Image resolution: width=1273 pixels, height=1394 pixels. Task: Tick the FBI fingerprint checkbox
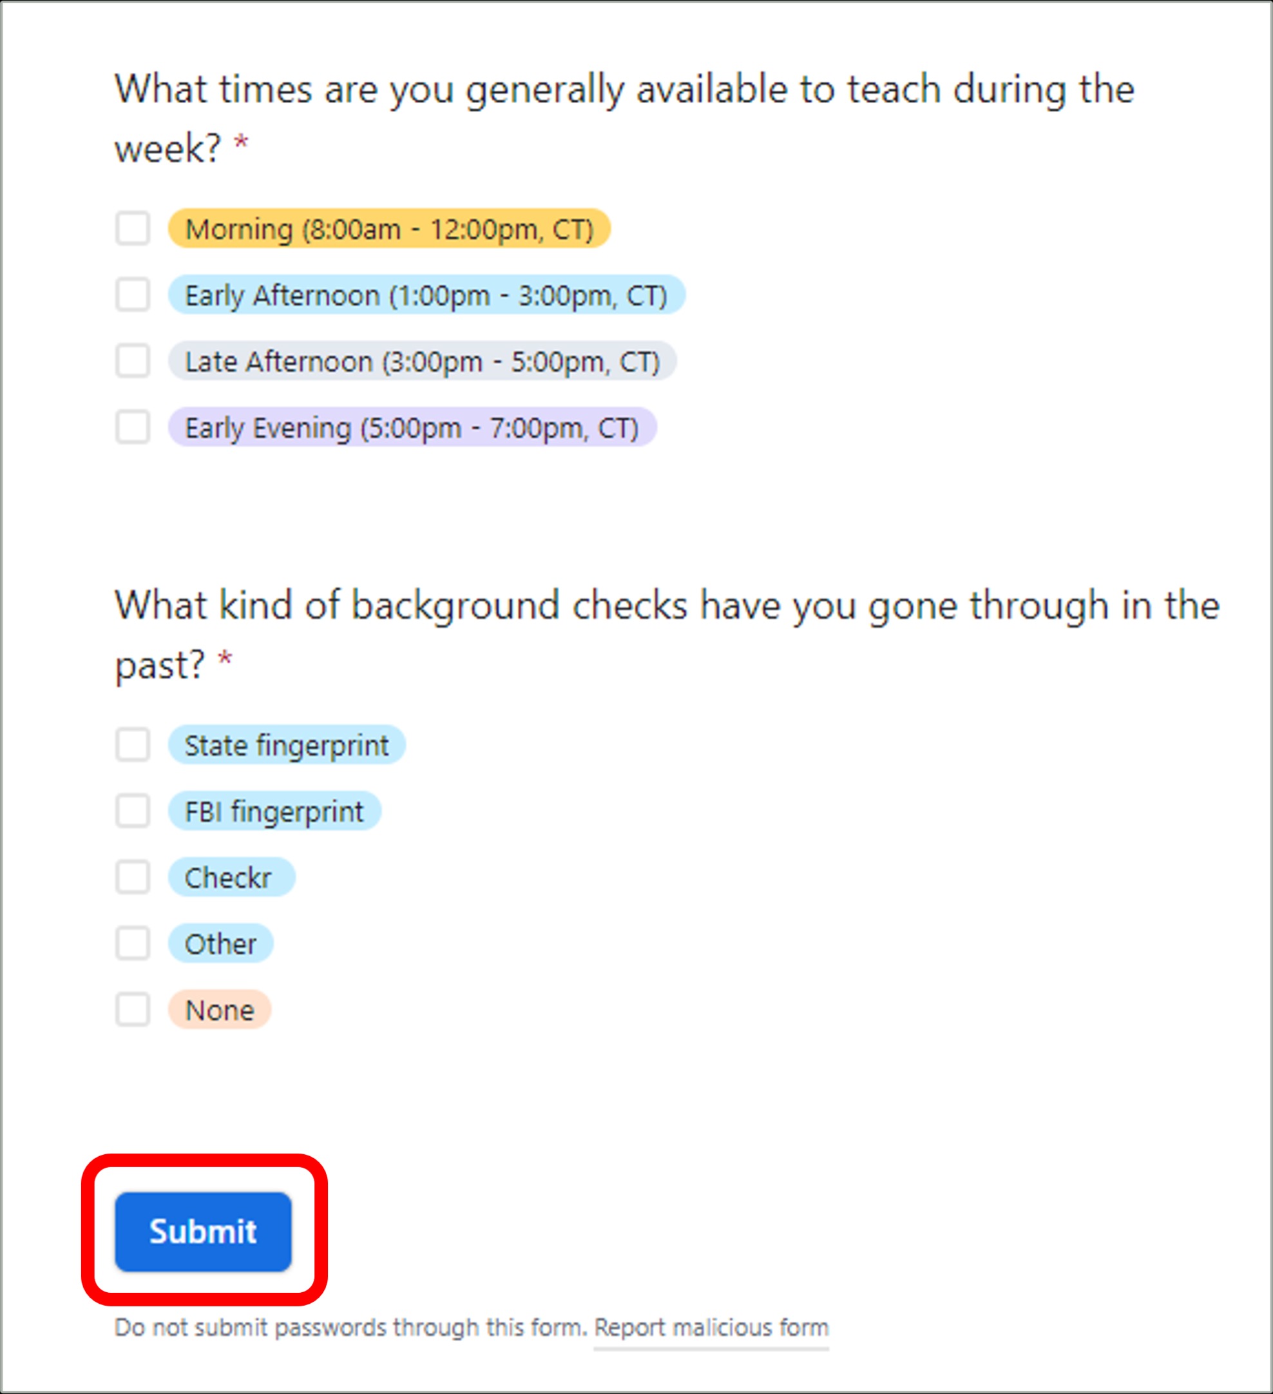(133, 811)
